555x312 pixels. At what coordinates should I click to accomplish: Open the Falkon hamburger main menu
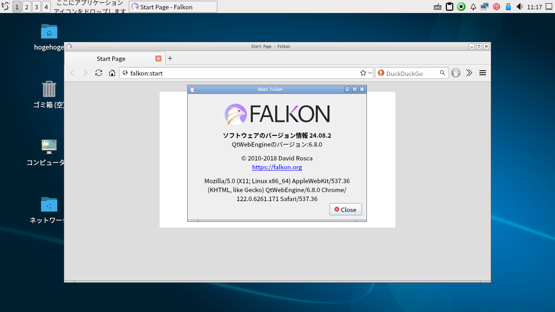(483, 73)
